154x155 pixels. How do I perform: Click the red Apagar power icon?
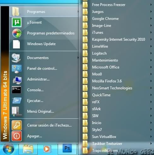pos(17,136)
